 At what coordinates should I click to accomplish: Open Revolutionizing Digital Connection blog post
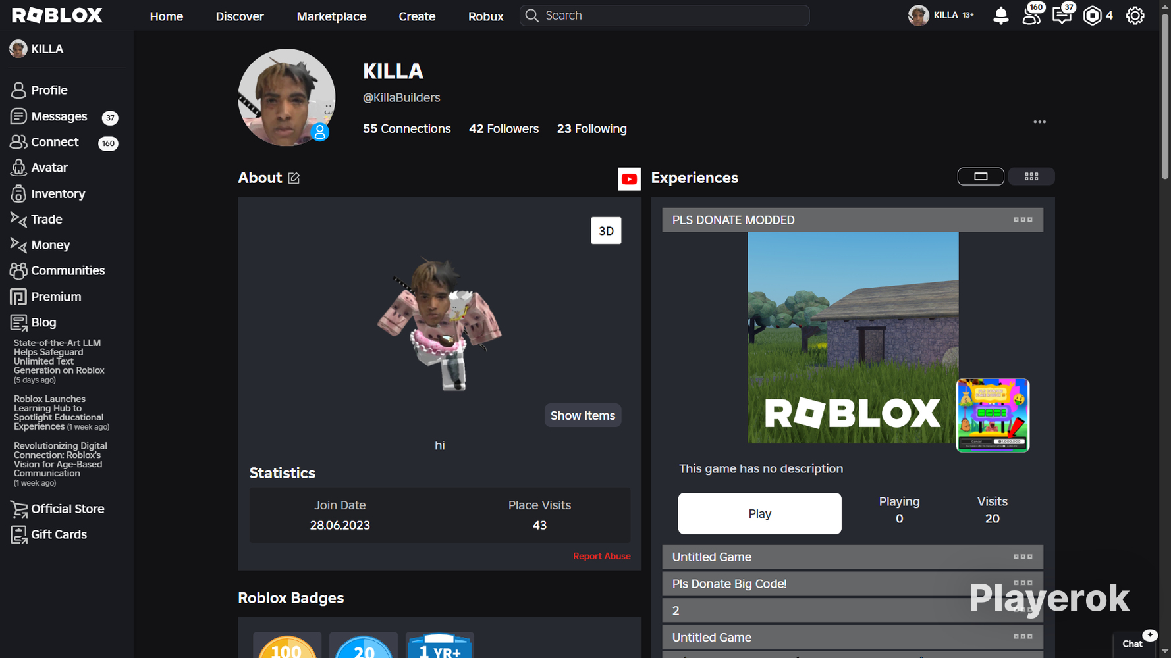click(61, 464)
